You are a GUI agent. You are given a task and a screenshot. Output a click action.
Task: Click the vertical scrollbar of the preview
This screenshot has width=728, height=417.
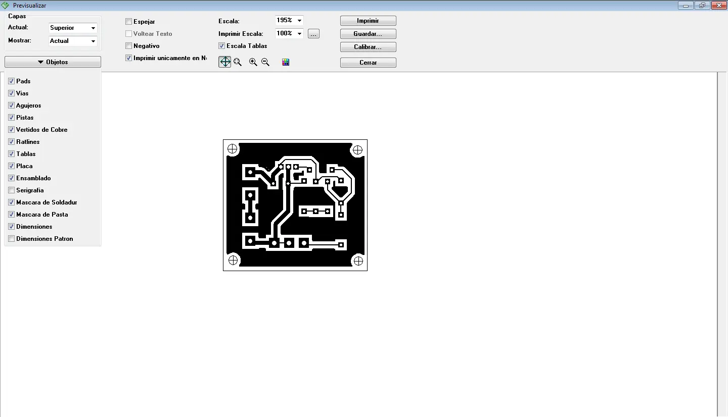[722, 244]
